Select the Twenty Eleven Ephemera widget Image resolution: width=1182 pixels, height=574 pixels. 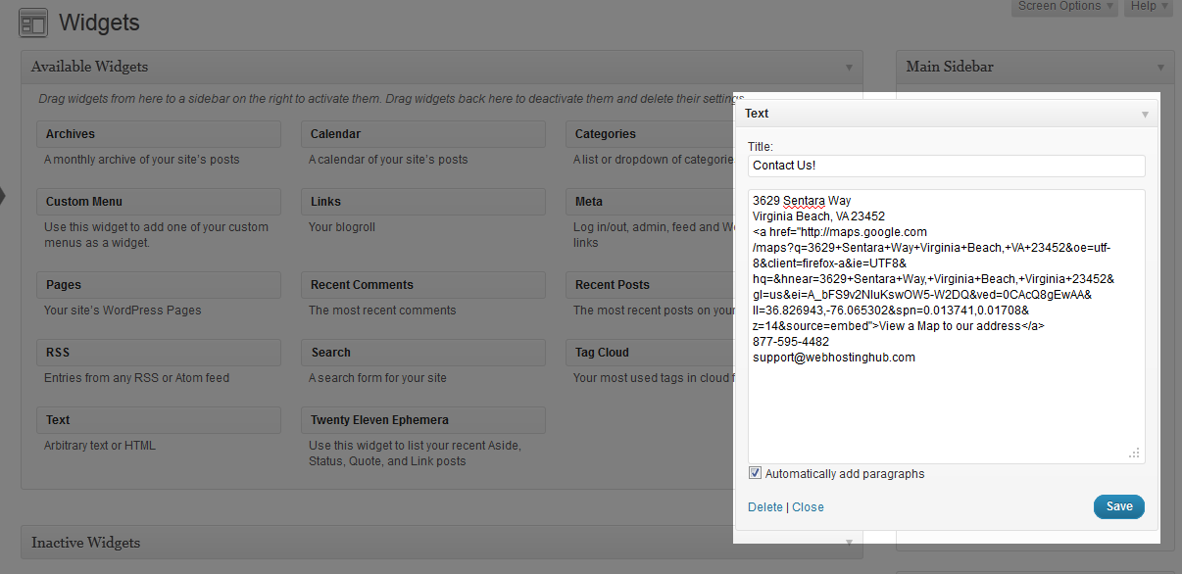tap(422, 420)
